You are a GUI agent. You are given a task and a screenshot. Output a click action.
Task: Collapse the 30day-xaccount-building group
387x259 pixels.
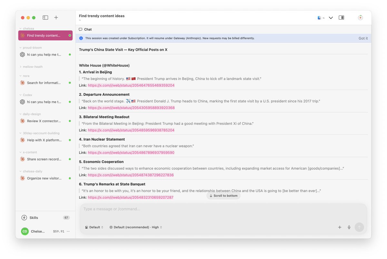click(39, 133)
